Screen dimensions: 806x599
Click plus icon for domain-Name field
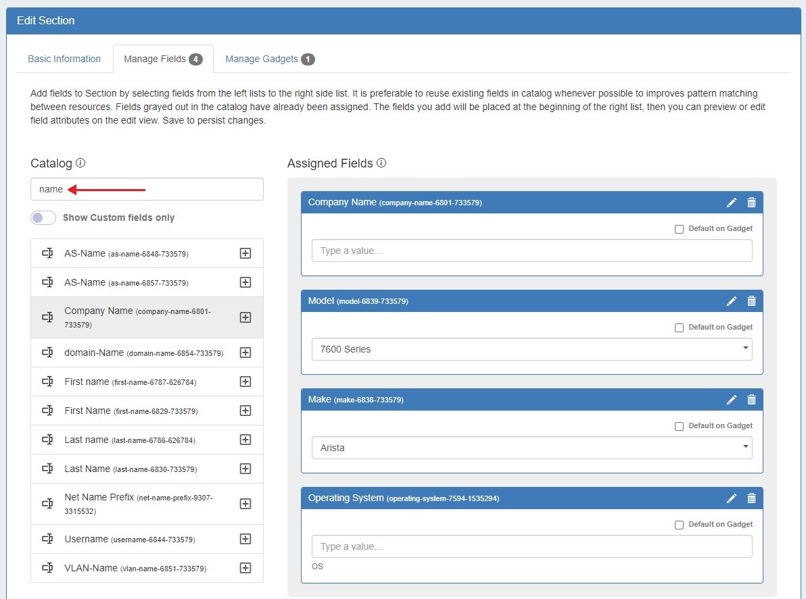[245, 353]
